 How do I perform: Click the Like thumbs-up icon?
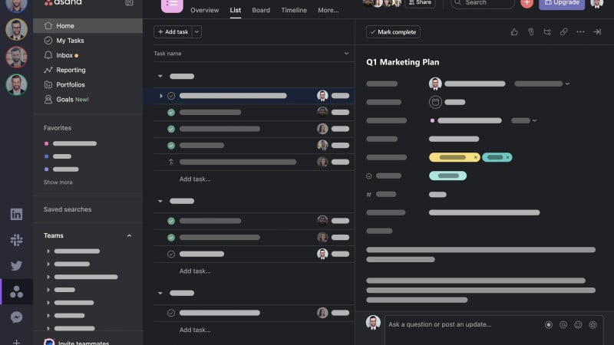[514, 32]
